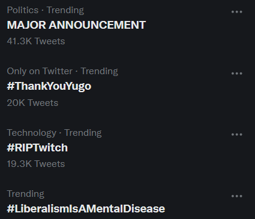
Task: Select the #RIPTwitch trend row background
Action: click(x=127, y=148)
